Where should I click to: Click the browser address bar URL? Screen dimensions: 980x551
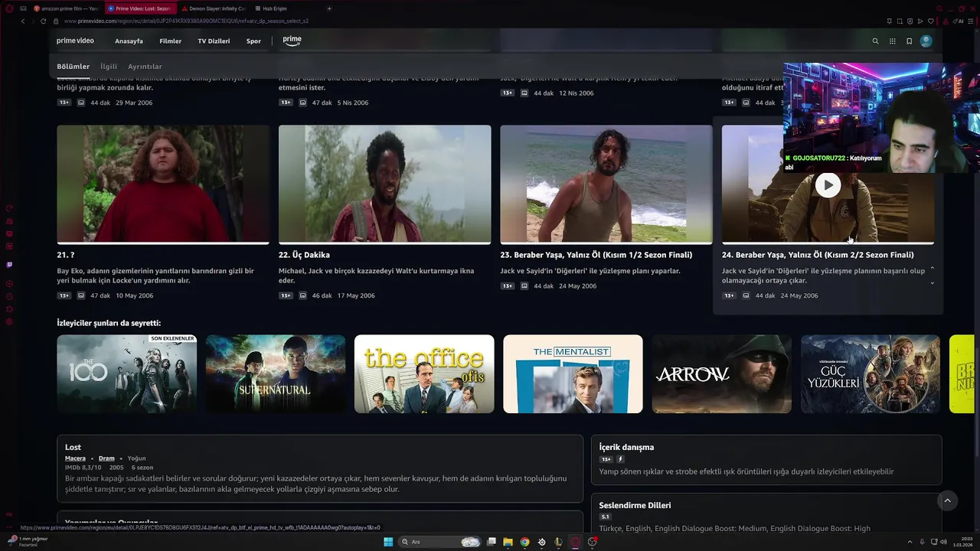click(187, 21)
